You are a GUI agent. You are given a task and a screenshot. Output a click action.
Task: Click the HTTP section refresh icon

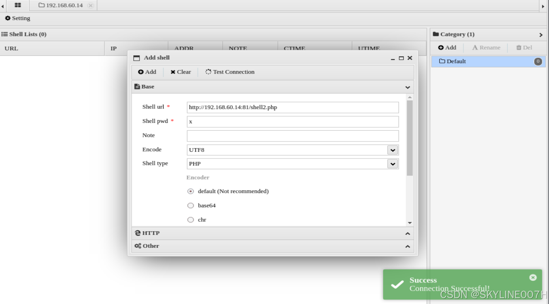click(138, 233)
